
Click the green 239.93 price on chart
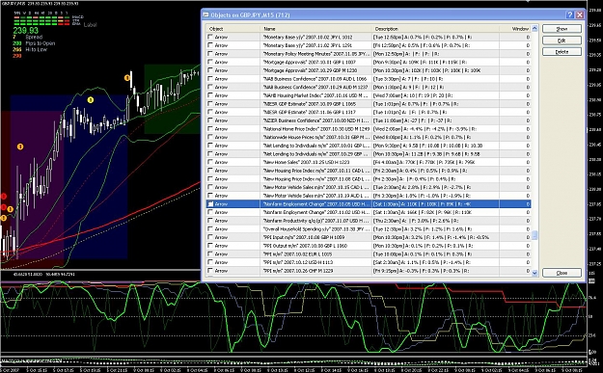[x=25, y=30]
